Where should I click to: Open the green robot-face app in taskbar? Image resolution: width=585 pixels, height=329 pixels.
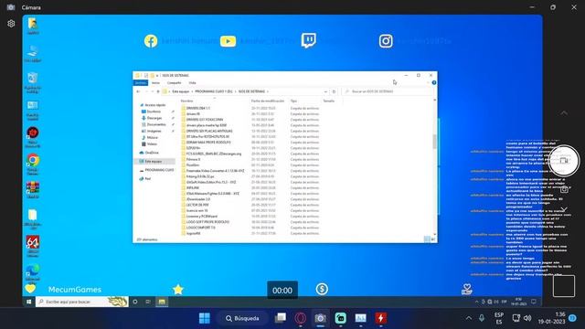340,318
